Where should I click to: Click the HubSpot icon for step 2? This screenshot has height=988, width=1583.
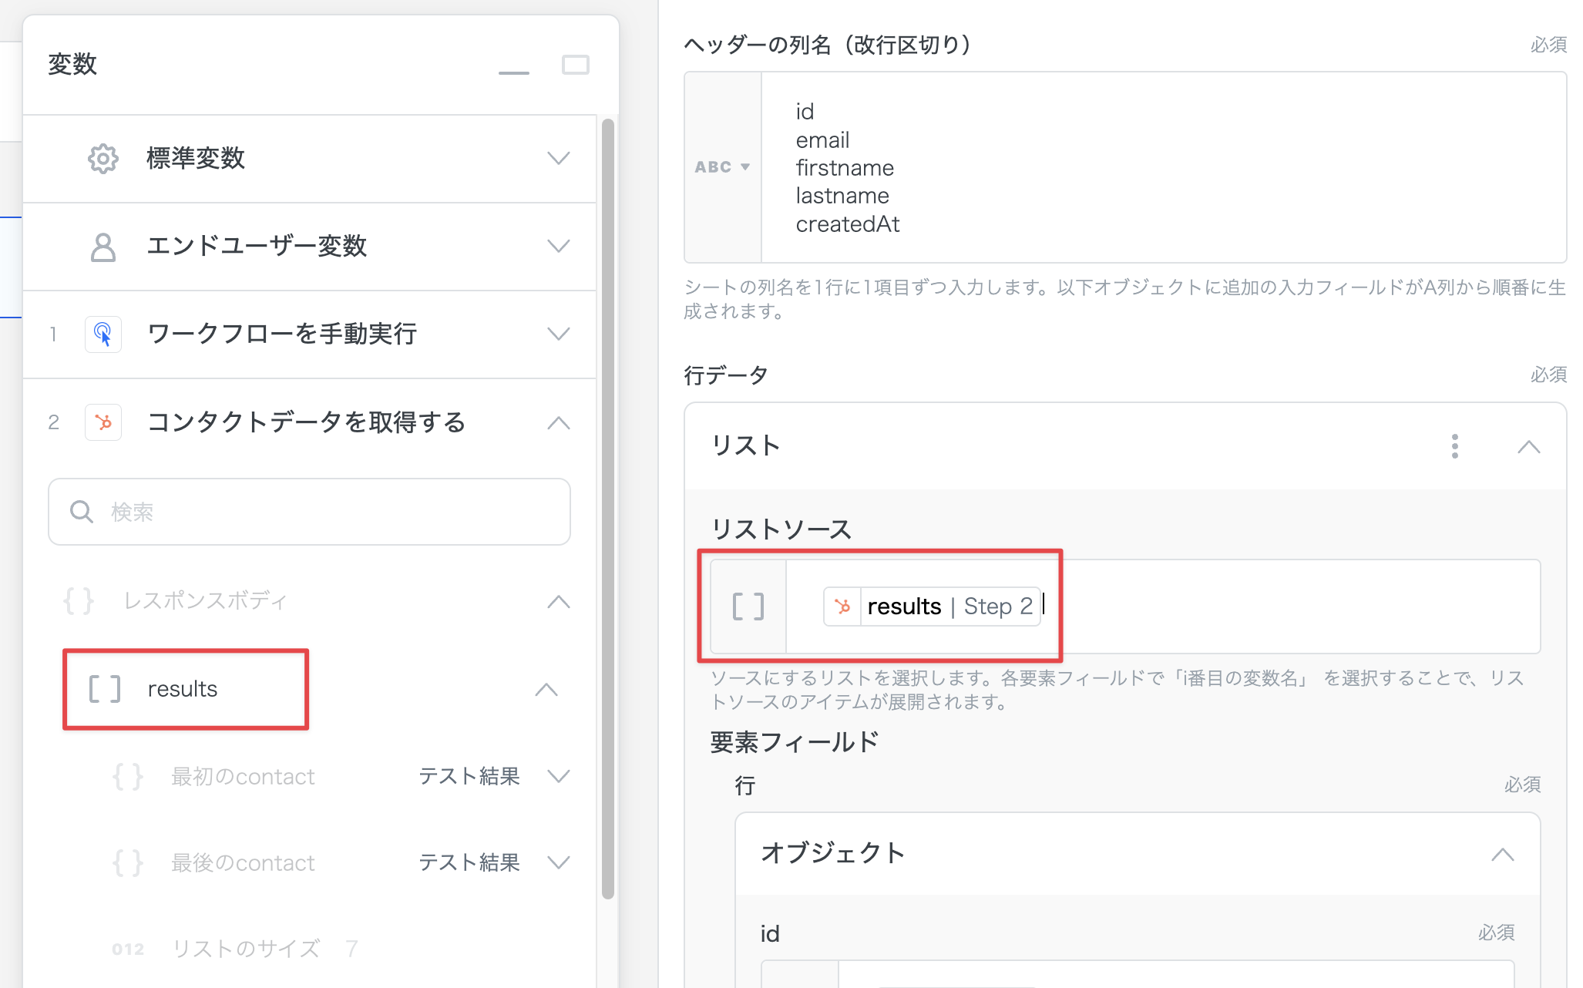103,422
